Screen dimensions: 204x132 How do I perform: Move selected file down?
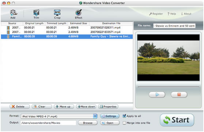pos(86,106)
